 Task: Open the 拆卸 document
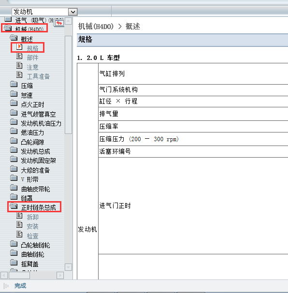(x=32, y=217)
